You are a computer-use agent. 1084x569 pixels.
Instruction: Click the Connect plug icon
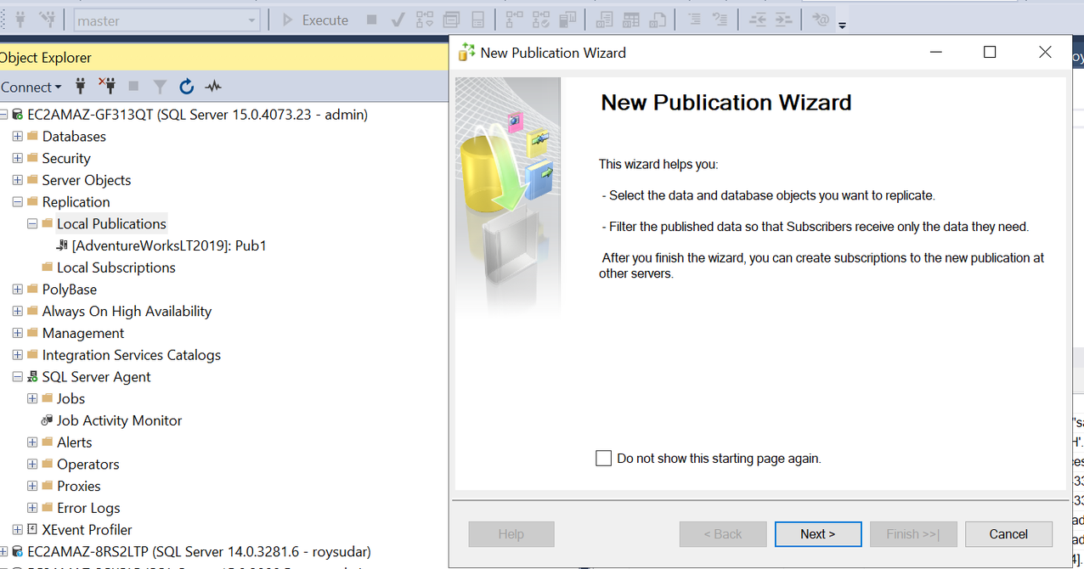(80, 86)
